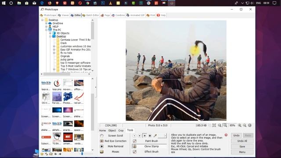Click the full screen arrows icon

coord(214,126)
